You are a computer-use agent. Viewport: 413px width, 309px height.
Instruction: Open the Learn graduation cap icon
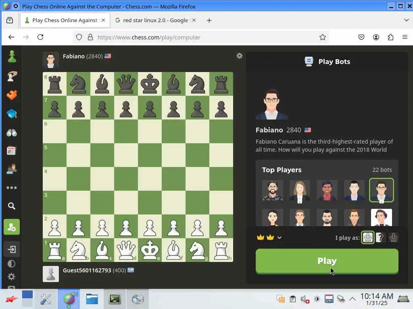[x=12, y=114]
